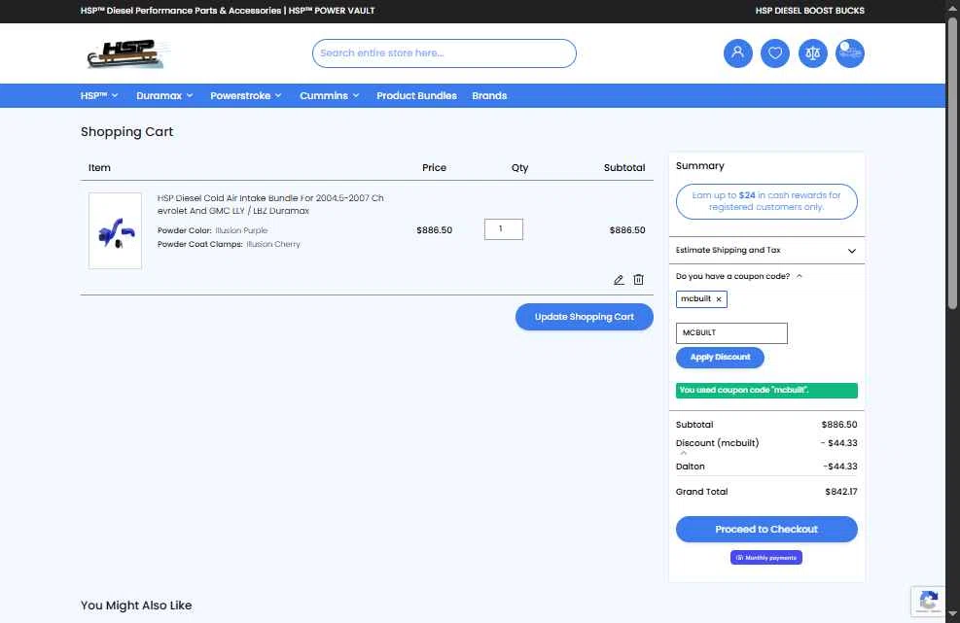The width and height of the screenshot is (960, 623).
Task: Collapse the coupon code section
Action: pyautogui.click(x=739, y=276)
